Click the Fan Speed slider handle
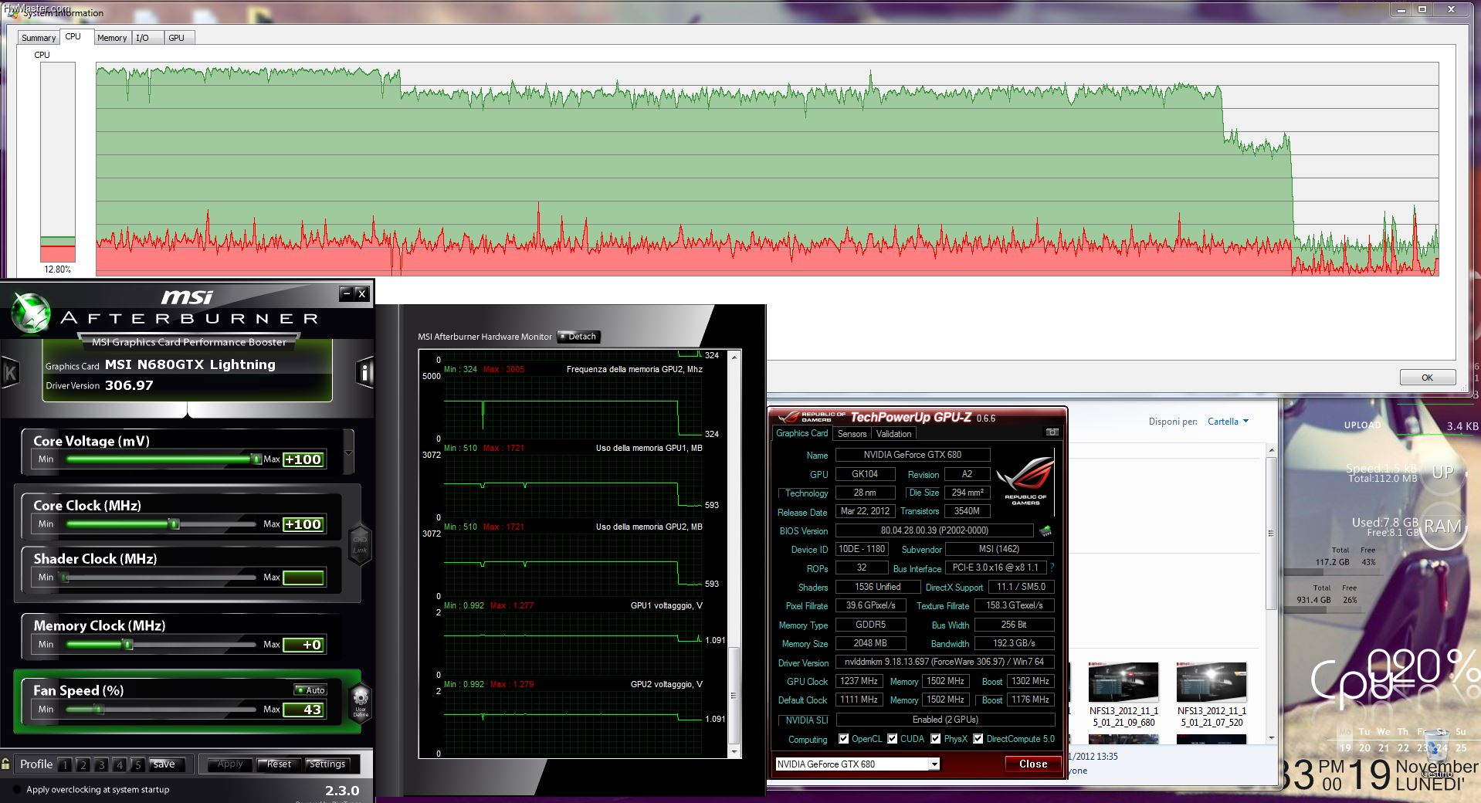 98,710
